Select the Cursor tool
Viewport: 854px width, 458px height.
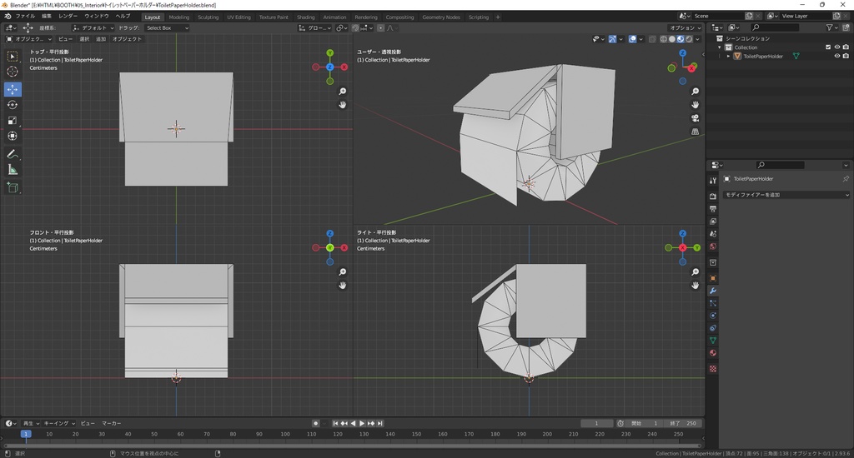click(x=13, y=72)
